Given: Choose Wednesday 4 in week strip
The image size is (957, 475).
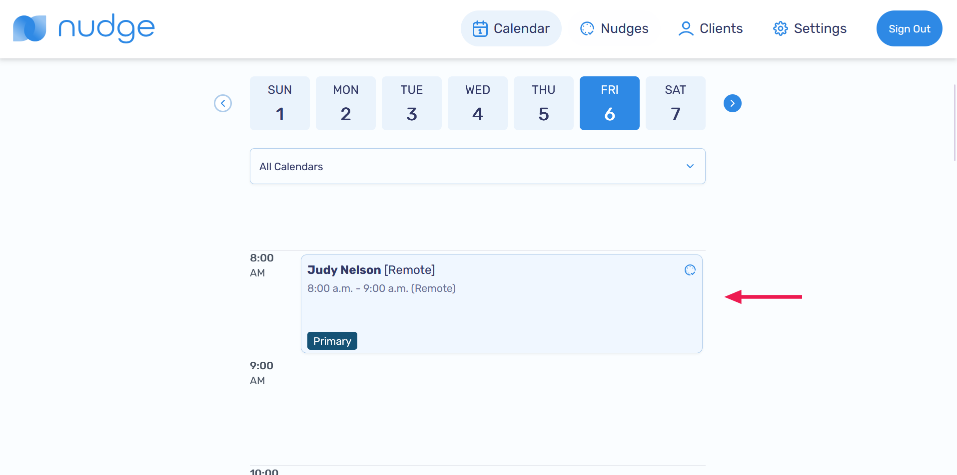Looking at the screenshot, I should click(478, 103).
